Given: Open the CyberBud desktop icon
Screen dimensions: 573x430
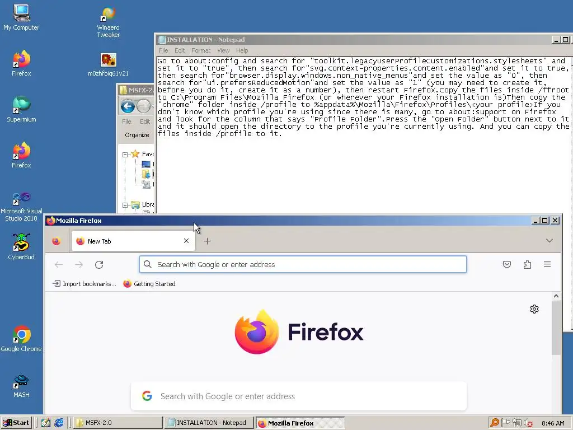Looking at the screenshot, I should [21, 247].
